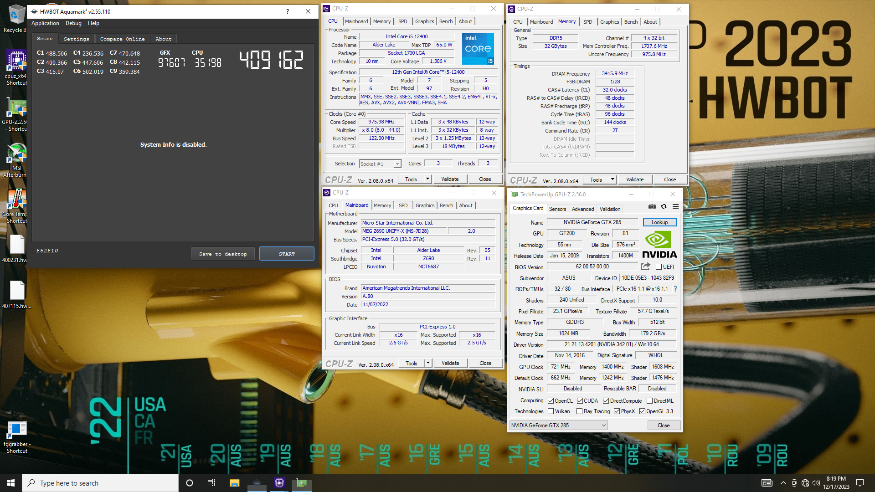Click the Bus Interface question mark icon
The height and width of the screenshot is (492, 875).
pos(675,289)
